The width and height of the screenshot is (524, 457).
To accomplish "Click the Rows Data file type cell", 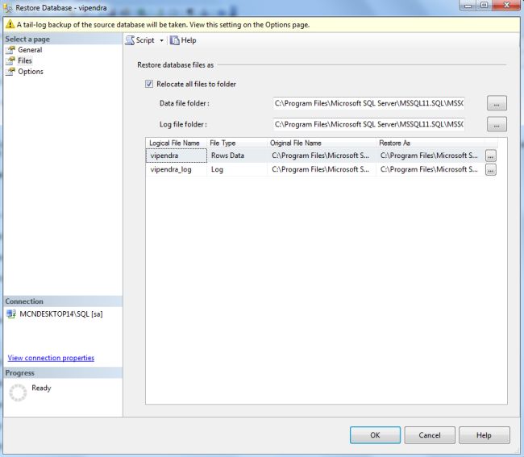I will coord(237,156).
